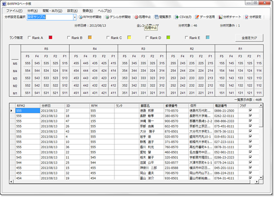275x199 pixels.
Task: Click the yellow Rank C color swatch
Action: pos(129,38)
